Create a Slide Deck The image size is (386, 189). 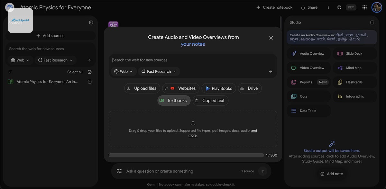pos(355,54)
